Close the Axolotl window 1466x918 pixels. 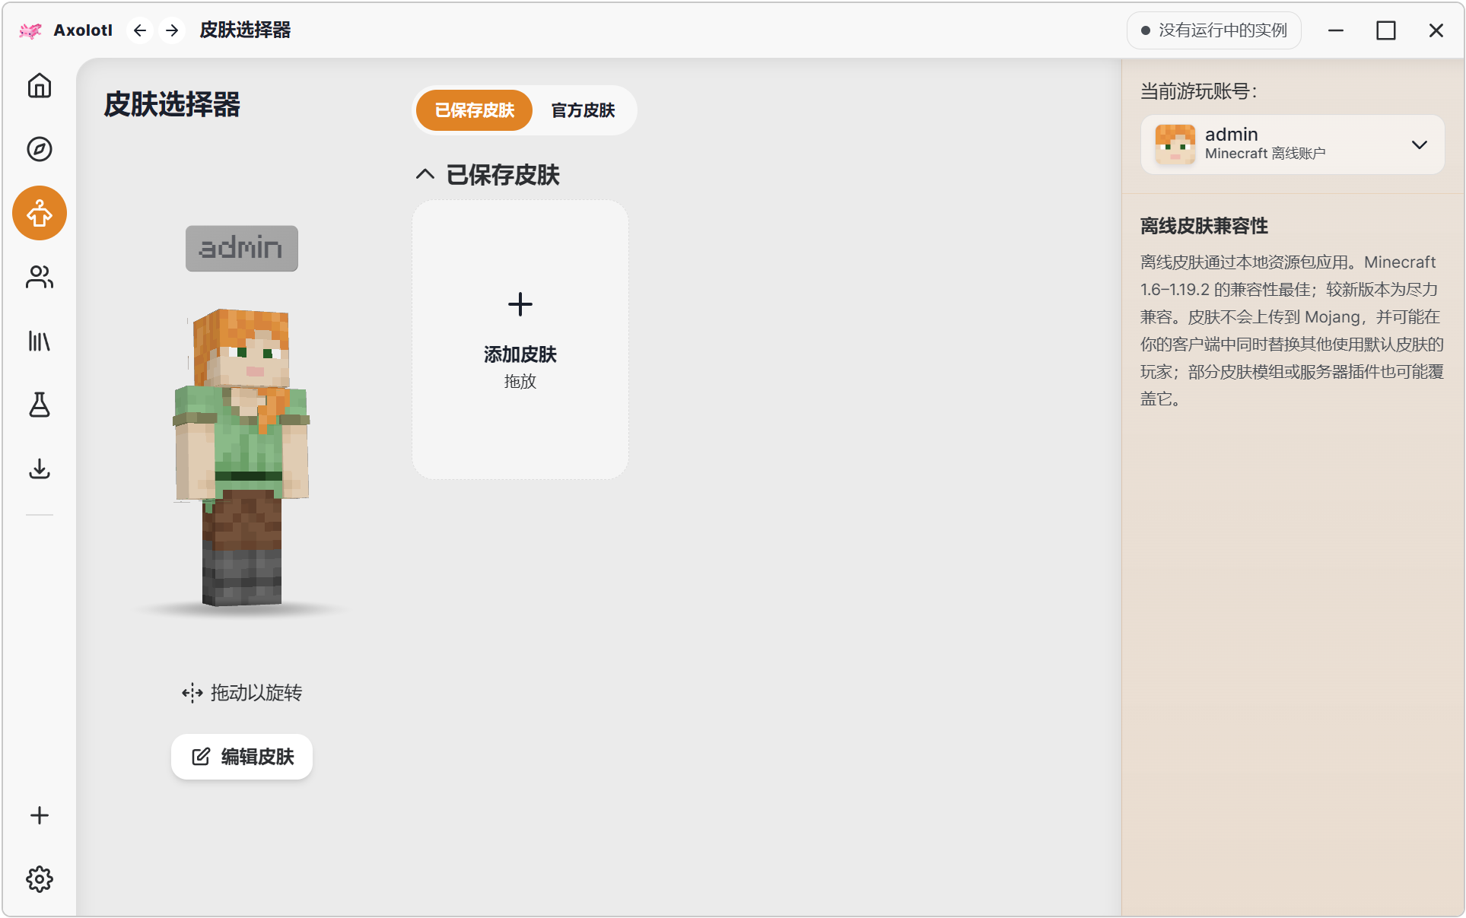click(x=1436, y=30)
